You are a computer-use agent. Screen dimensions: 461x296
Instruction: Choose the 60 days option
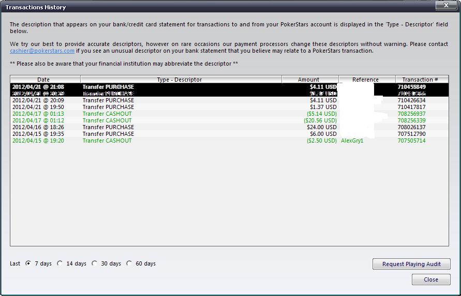point(129,263)
